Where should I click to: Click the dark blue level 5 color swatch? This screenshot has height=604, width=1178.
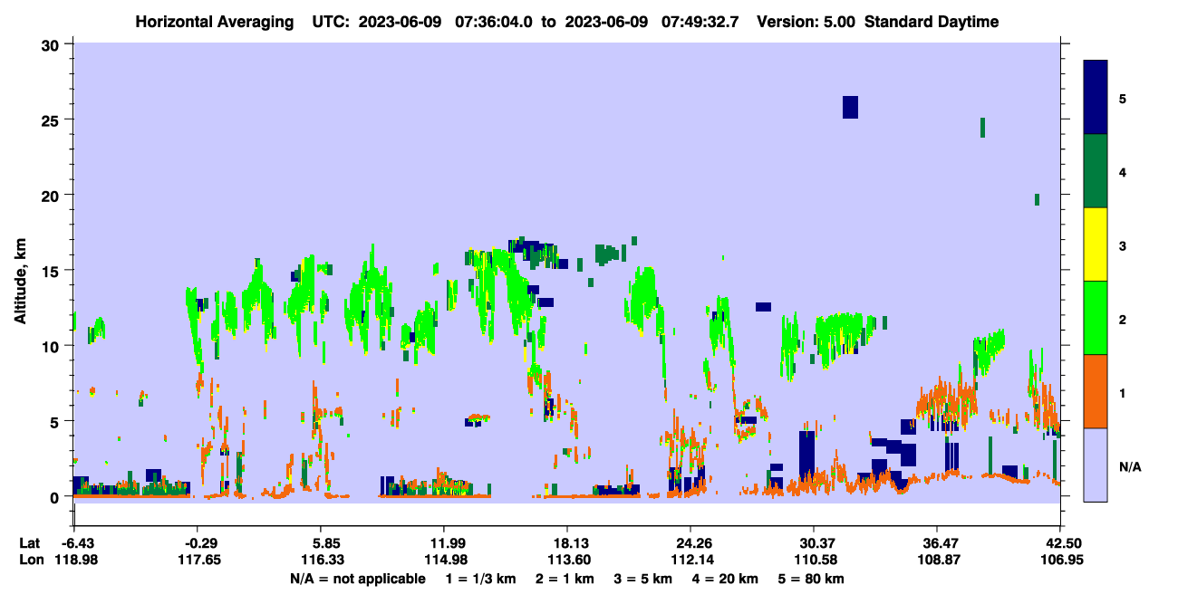click(1096, 98)
